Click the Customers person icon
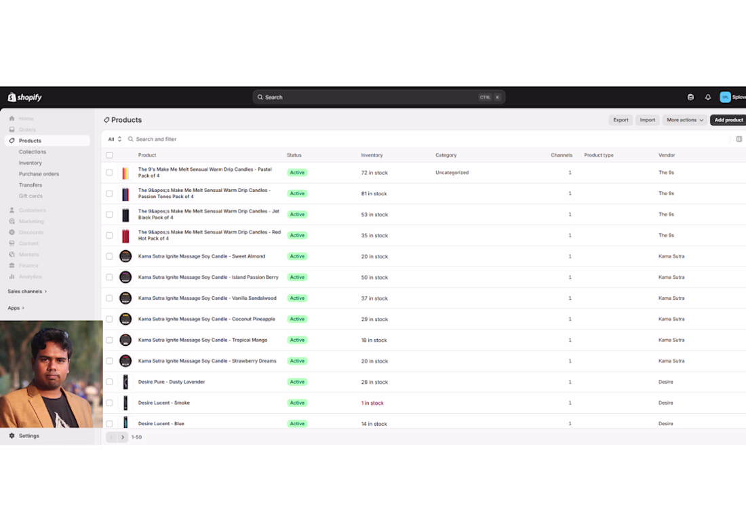Viewport: 746px width, 531px height. pos(12,210)
